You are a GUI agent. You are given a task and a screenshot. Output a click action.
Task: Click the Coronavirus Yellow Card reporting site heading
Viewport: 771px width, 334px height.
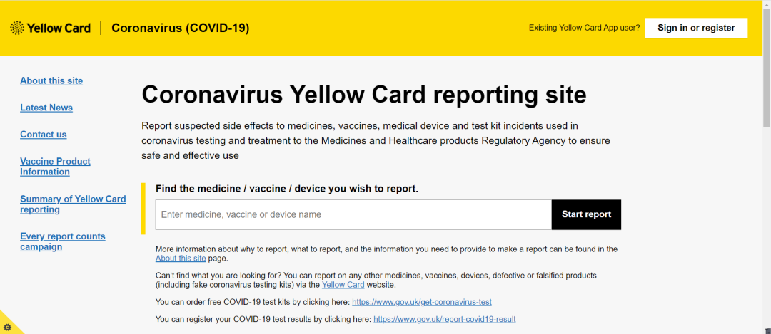pyautogui.click(x=364, y=95)
